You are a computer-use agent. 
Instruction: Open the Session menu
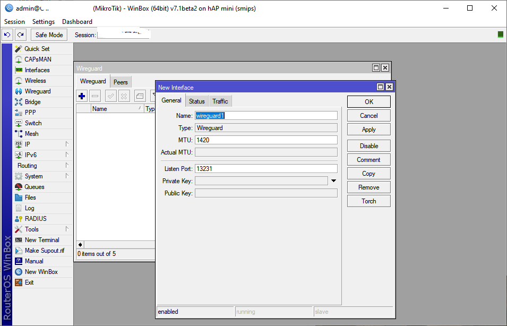coord(14,22)
